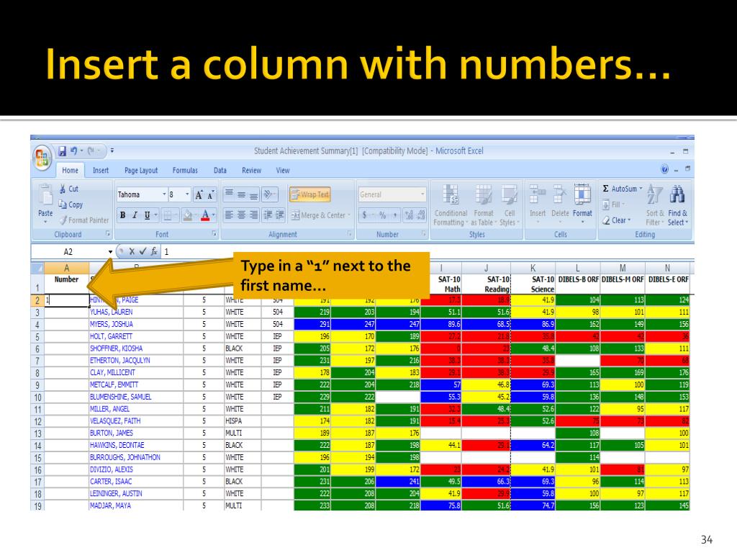
Task: Open the Fill options
Action: [613, 204]
